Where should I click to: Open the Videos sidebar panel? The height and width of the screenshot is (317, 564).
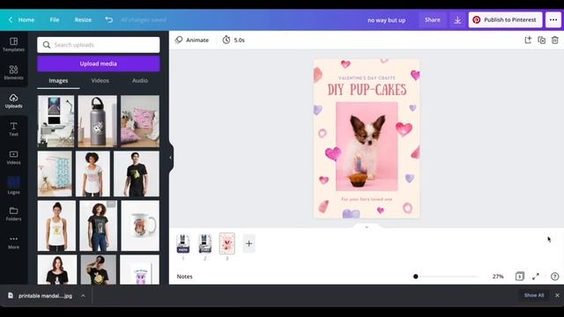pyautogui.click(x=14, y=158)
